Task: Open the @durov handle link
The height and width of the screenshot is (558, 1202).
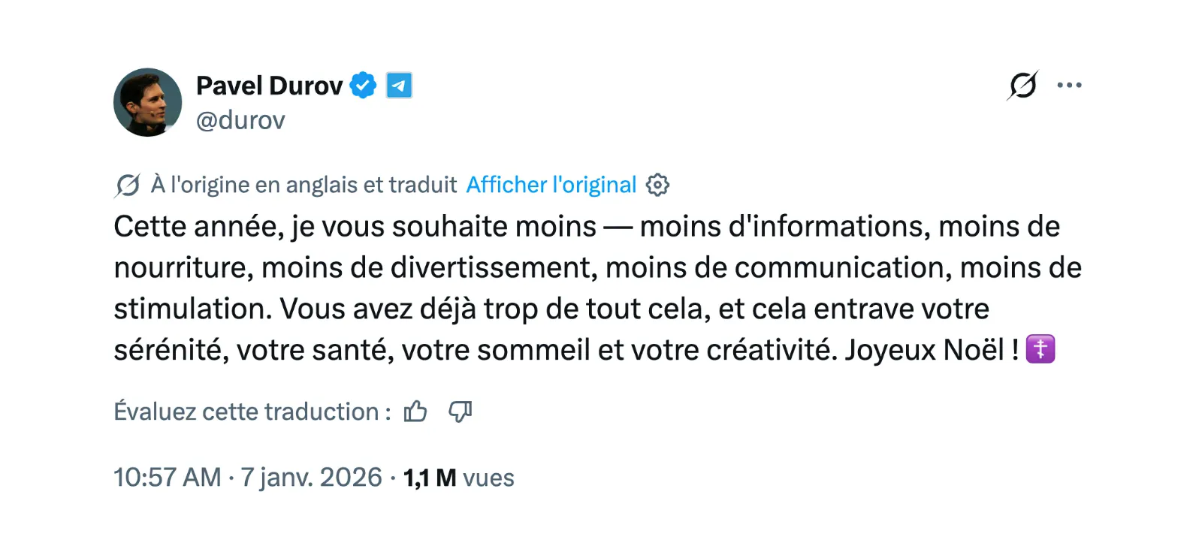Action: (240, 120)
